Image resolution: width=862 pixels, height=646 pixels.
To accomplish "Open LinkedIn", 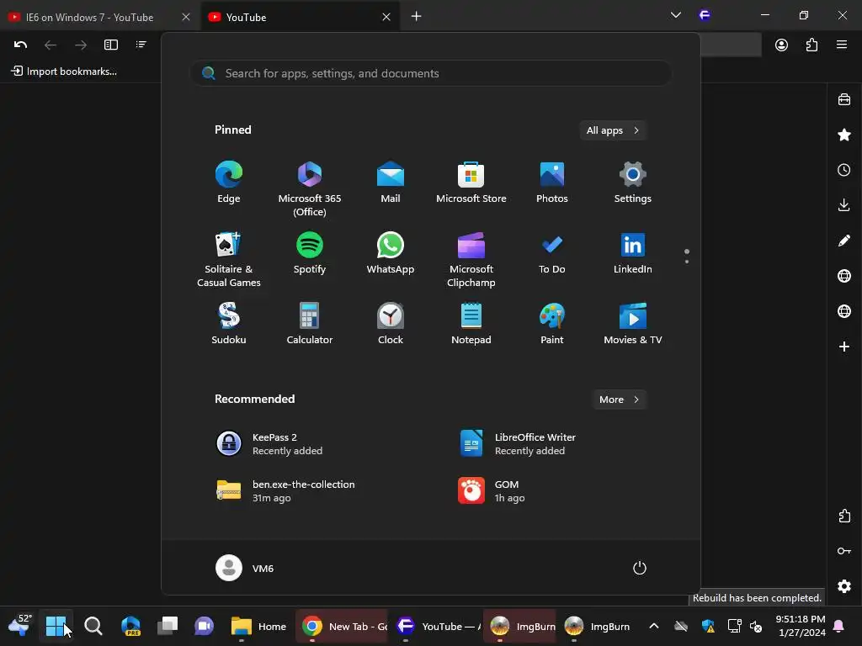I will coord(633,253).
